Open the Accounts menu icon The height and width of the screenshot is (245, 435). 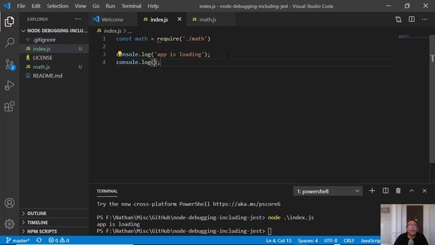[10, 203]
